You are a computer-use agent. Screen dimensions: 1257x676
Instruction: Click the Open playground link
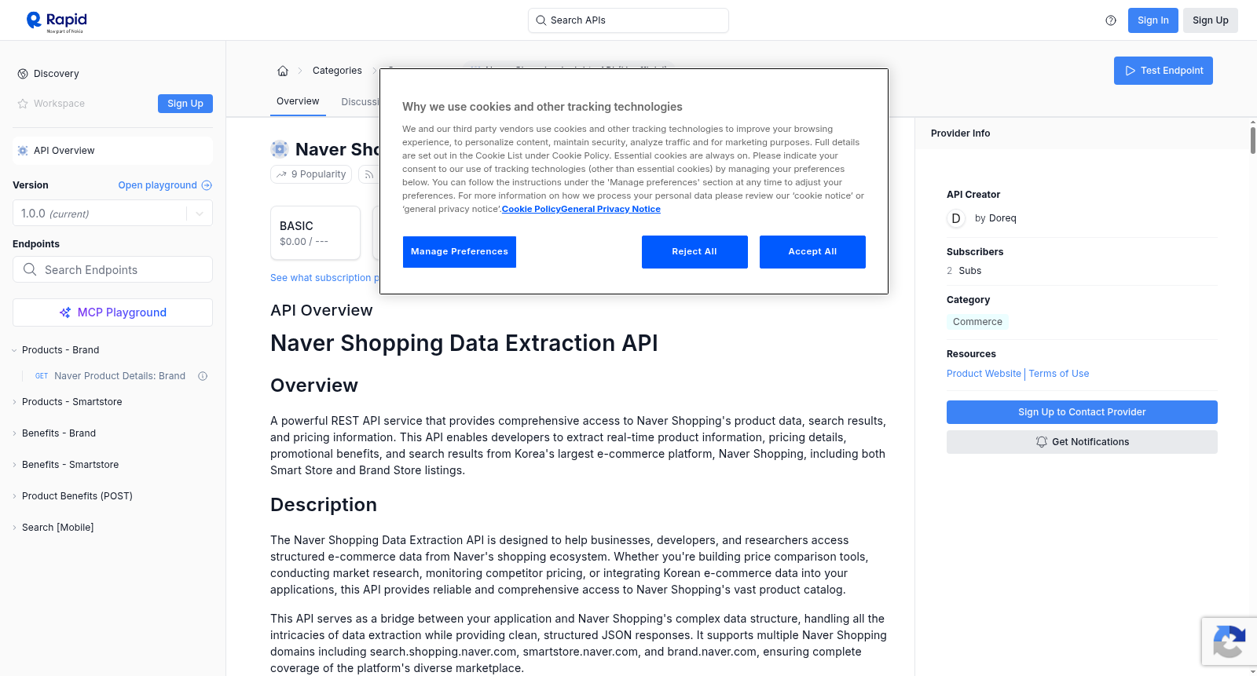[x=157, y=185]
